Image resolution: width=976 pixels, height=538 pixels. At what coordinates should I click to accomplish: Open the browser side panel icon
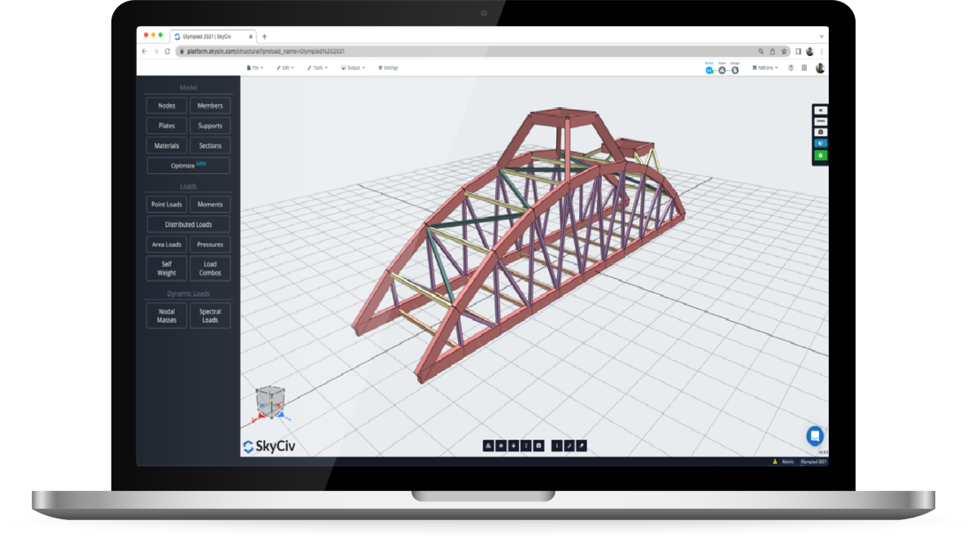pos(799,50)
